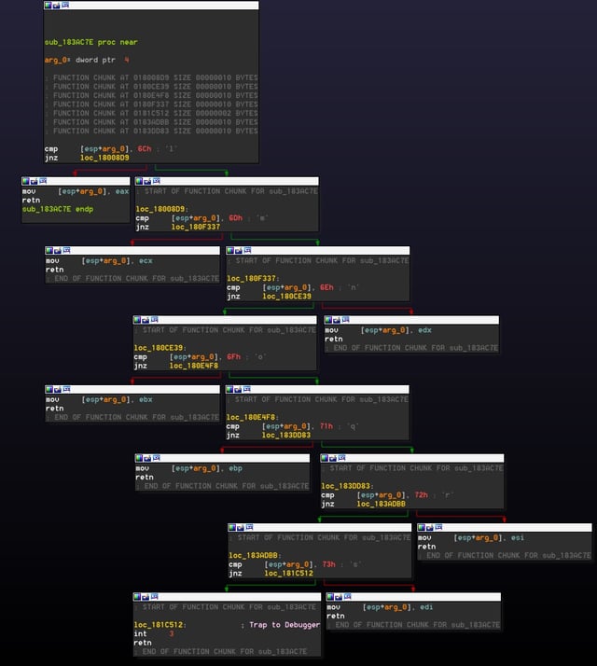This screenshot has height=666, width=597.
Task: Click rightmost title-bar icon of sub_183AC7E proc node
Action: [64, 6]
